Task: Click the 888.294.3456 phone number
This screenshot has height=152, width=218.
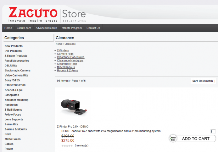Action: (x=74, y=21)
